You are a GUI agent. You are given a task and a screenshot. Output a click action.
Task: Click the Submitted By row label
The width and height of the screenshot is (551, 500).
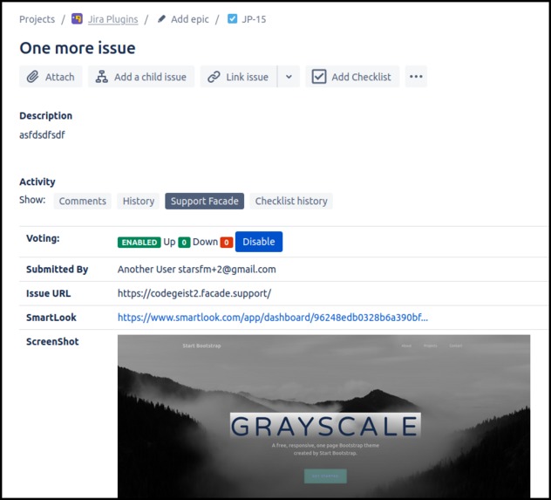click(x=58, y=270)
